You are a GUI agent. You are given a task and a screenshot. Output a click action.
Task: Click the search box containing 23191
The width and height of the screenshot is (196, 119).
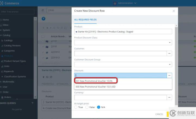pyautogui.click(x=59, y=10)
